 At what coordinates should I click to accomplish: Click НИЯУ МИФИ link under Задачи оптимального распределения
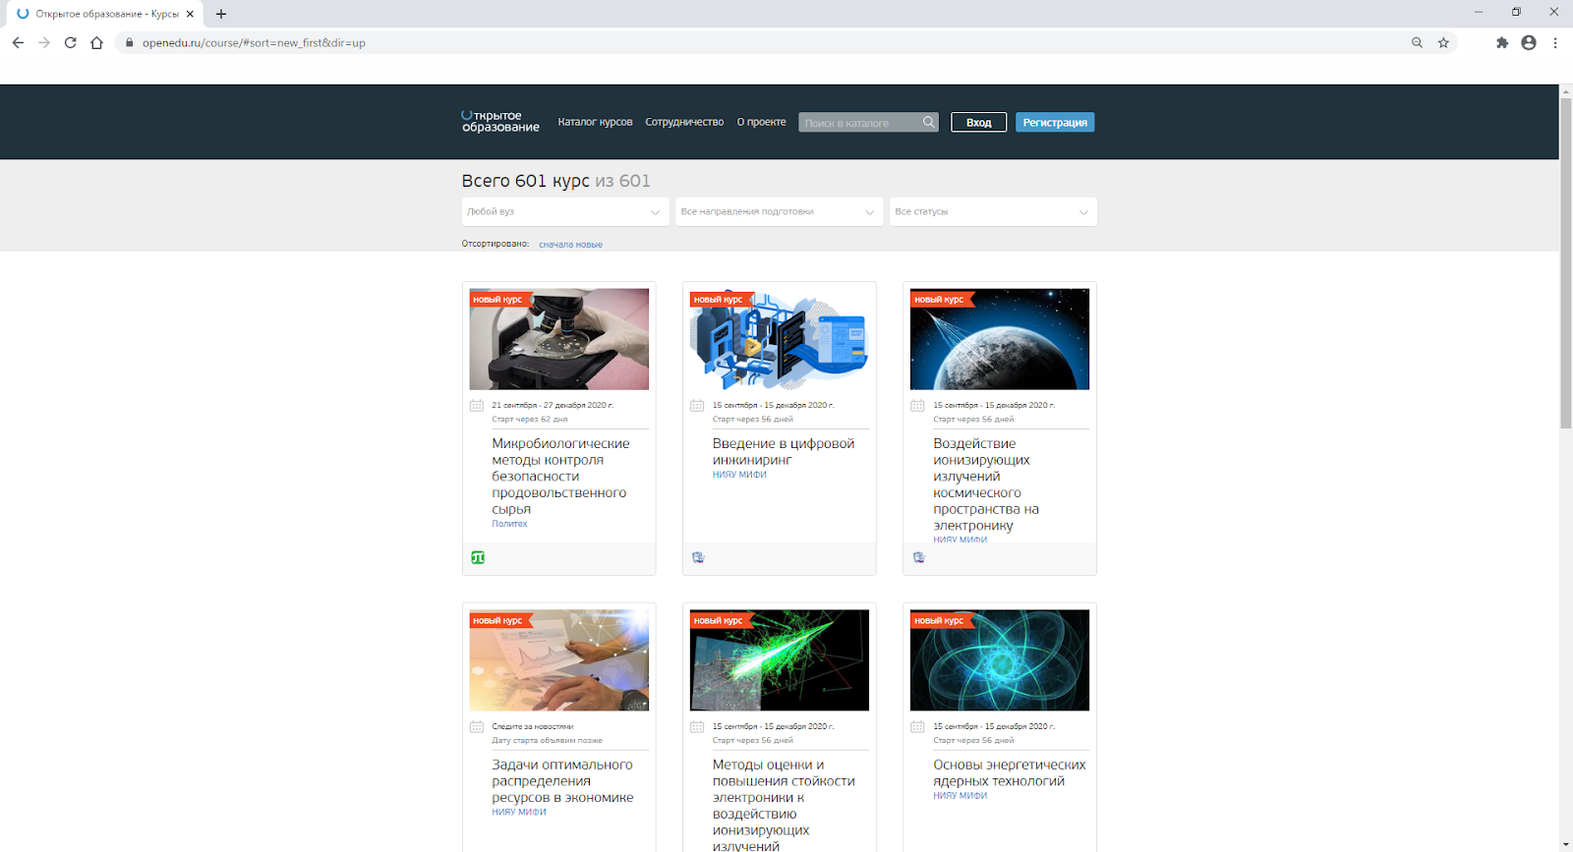pos(519,812)
